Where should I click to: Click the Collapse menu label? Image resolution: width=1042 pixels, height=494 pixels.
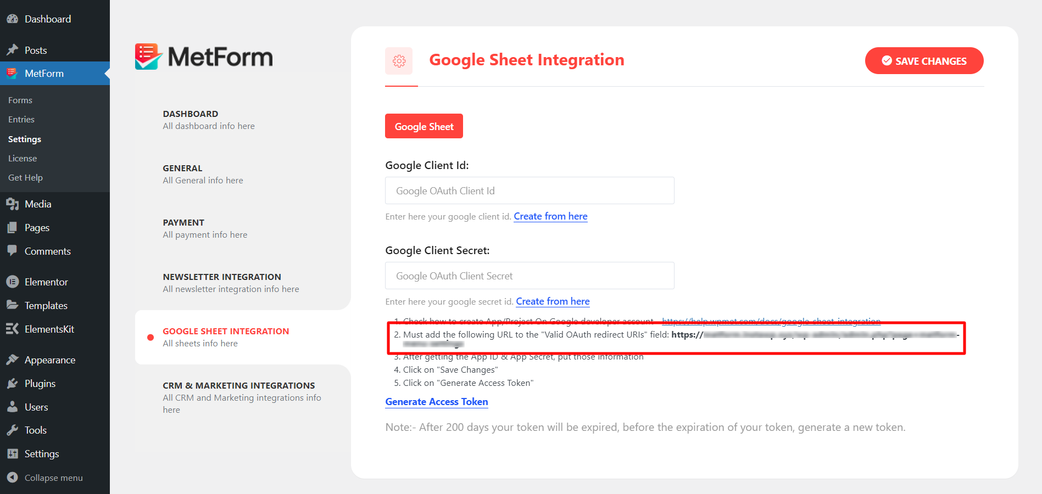(54, 478)
